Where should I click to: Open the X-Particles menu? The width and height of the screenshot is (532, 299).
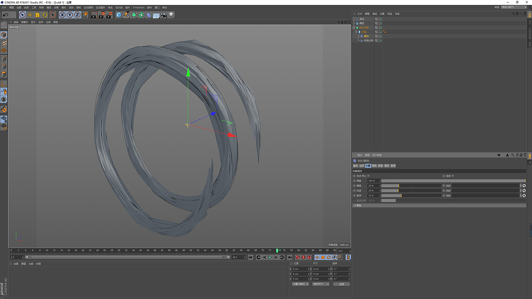[138, 7]
